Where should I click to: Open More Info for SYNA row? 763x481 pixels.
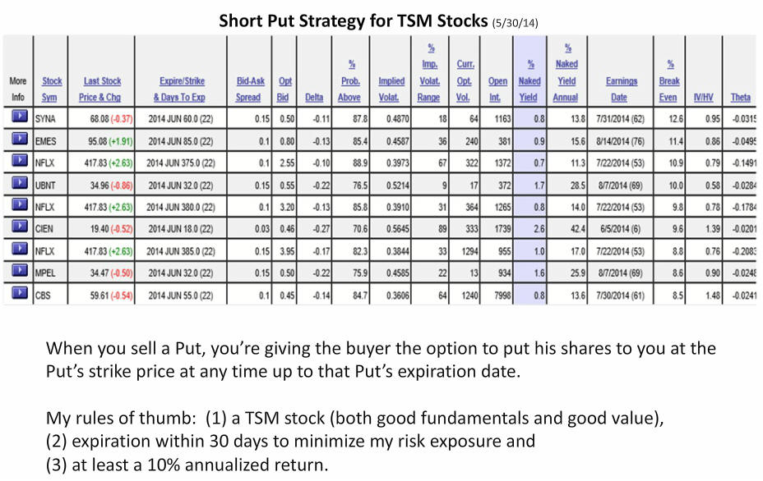(x=20, y=117)
